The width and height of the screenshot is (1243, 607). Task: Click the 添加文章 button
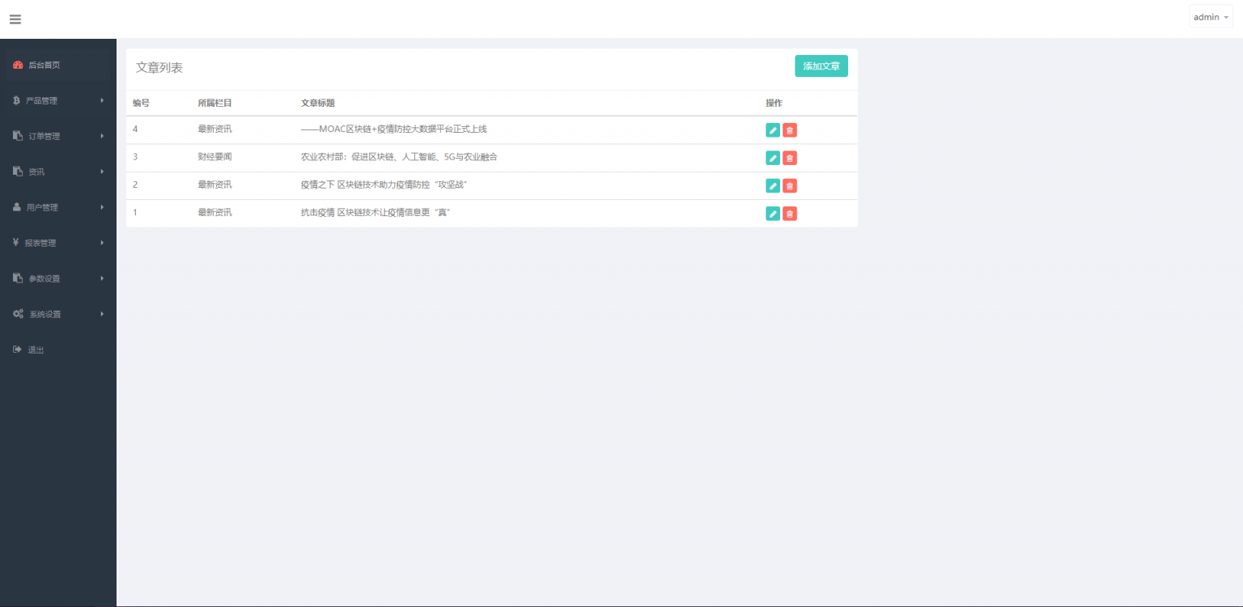[821, 66]
